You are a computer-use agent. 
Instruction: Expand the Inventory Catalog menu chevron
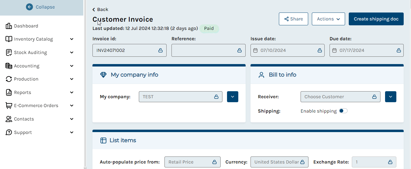(72, 39)
